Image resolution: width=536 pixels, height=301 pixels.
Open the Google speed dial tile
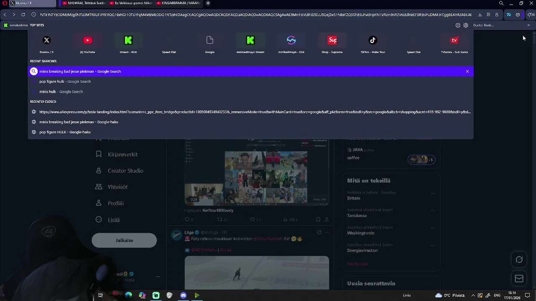pos(210,44)
